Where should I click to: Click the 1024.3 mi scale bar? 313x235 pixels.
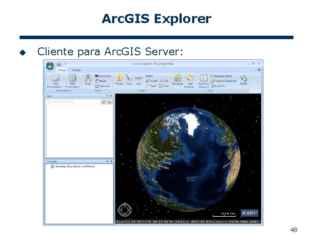[x=224, y=215]
